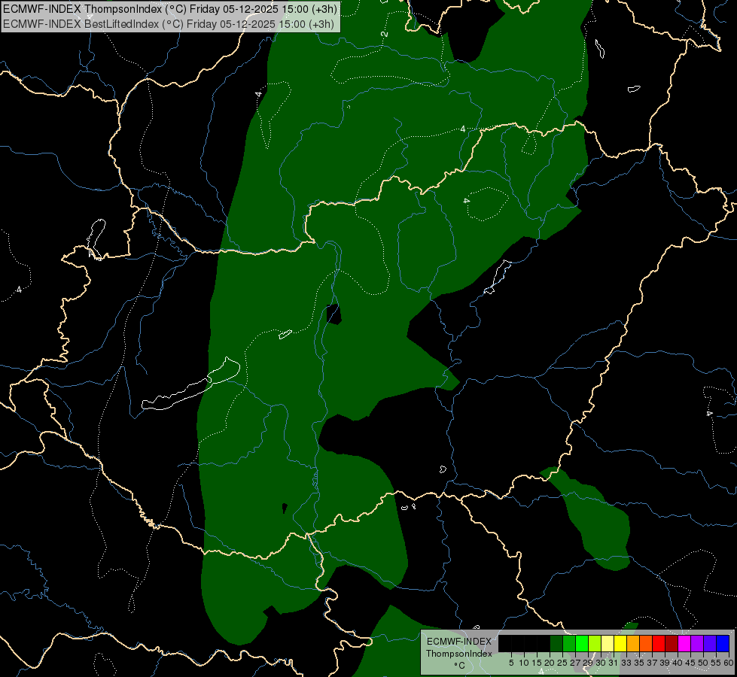Click the contour label 2 near top
737x677 pixels.
(x=385, y=35)
